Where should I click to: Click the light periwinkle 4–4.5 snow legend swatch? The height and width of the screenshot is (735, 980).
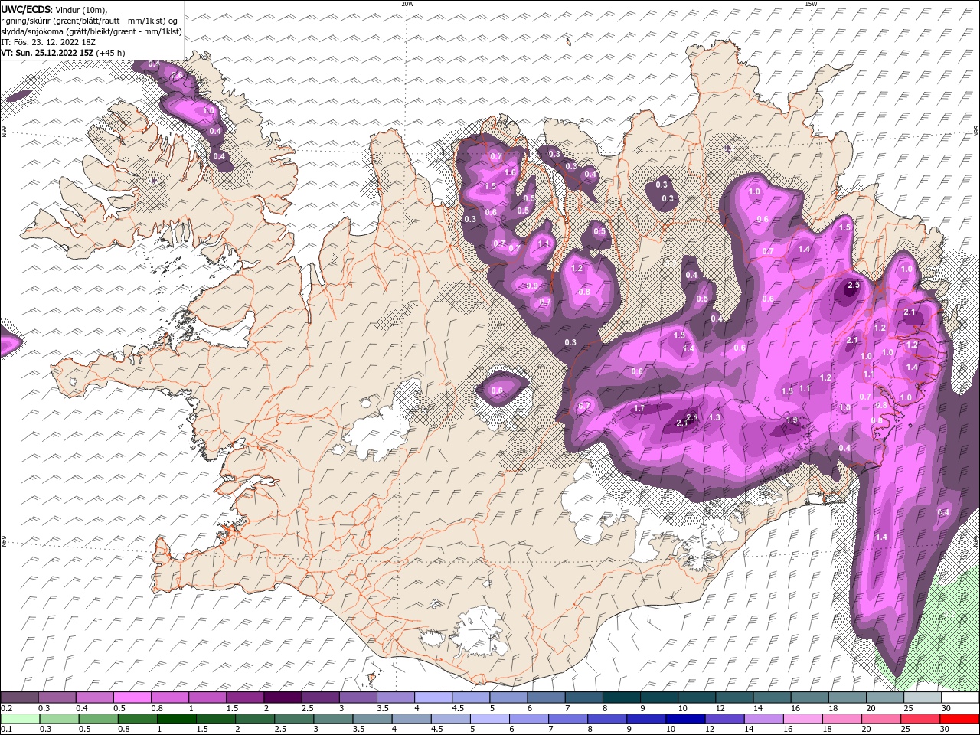pos(433,697)
